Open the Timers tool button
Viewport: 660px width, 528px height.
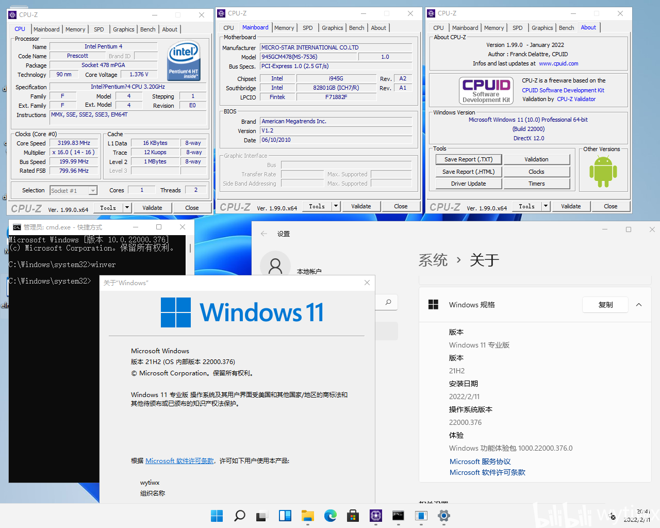[537, 184]
